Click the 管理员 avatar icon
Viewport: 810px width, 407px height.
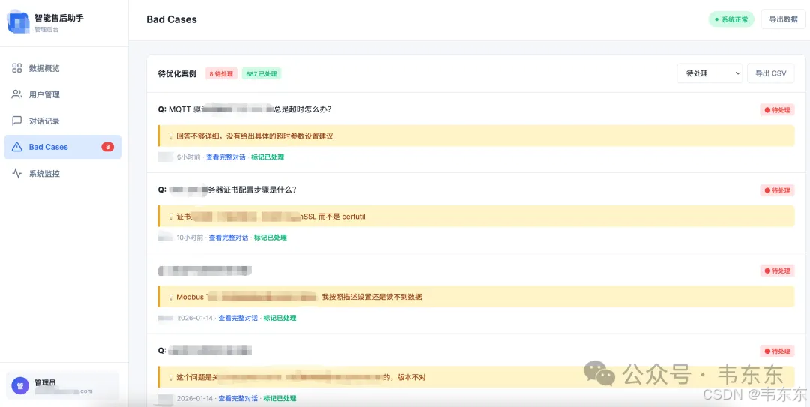click(20, 385)
